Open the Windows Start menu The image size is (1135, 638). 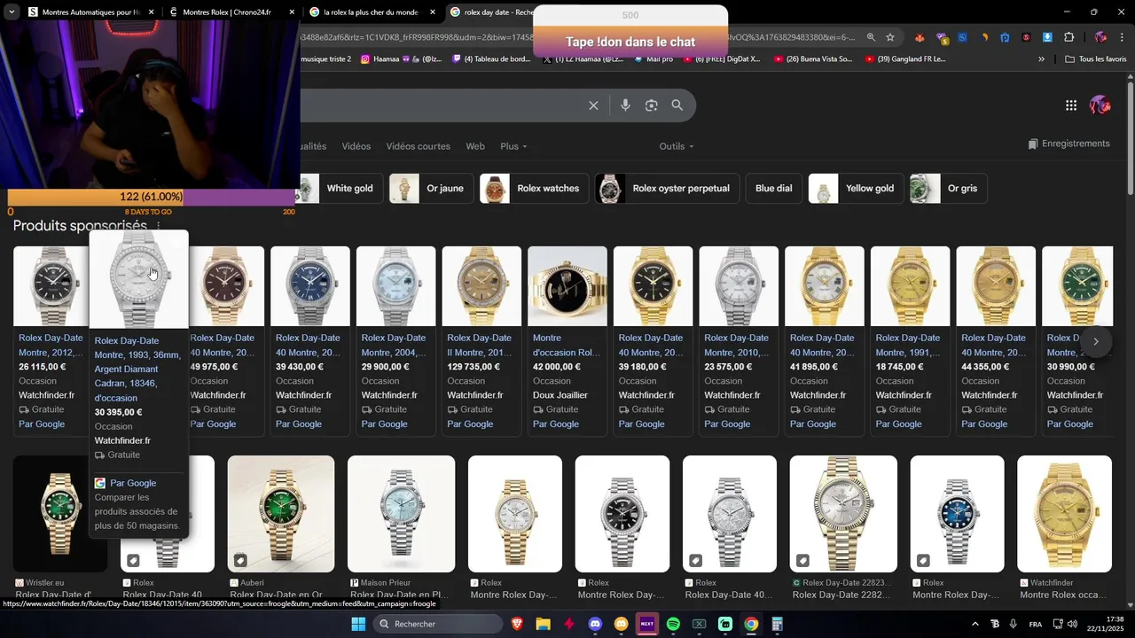tap(358, 624)
